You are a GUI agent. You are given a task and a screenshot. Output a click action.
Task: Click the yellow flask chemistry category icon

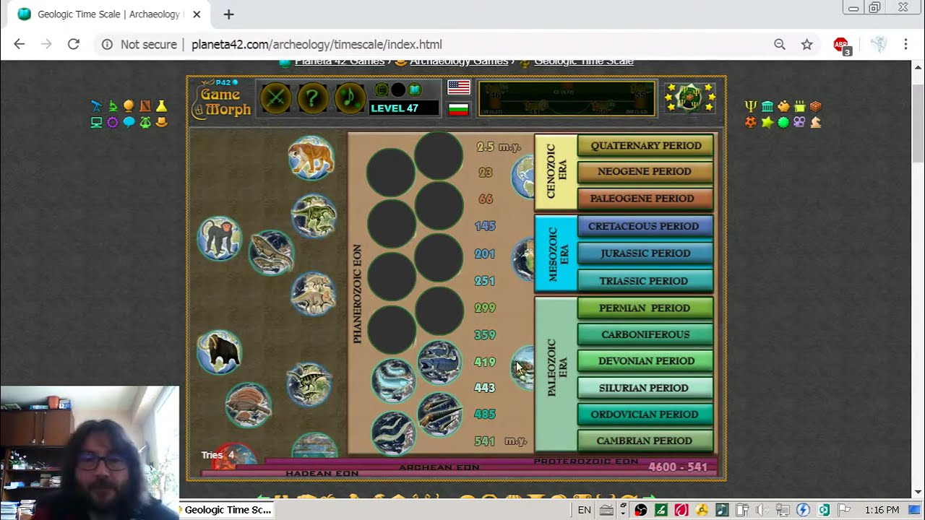[161, 106]
